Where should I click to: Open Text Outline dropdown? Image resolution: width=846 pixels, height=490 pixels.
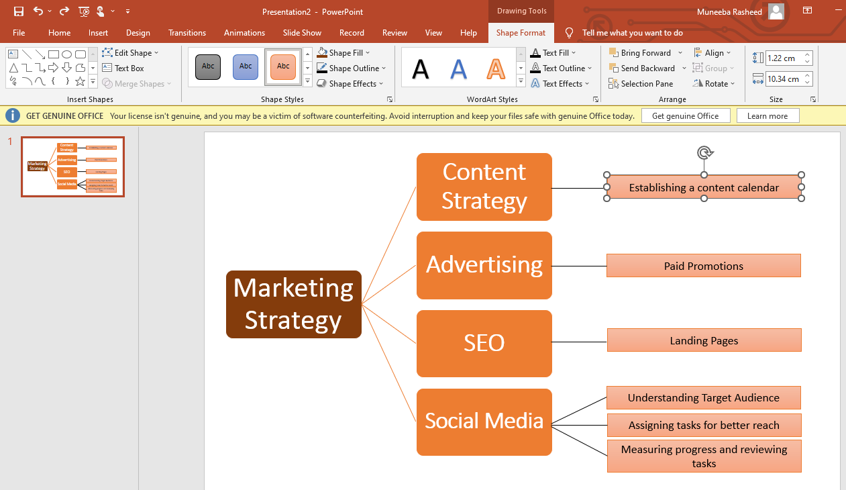[562, 68]
